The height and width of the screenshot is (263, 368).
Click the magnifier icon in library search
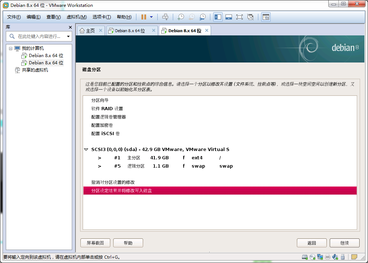coord(12,36)
